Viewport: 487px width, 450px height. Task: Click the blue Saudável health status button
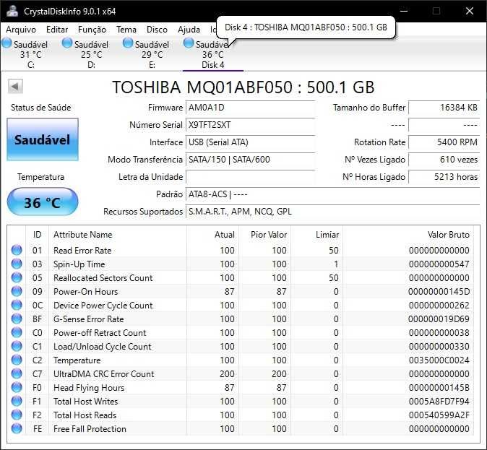(x=42, y=139)
